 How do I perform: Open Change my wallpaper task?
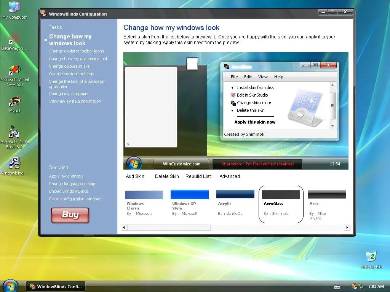tap(69, 94)
